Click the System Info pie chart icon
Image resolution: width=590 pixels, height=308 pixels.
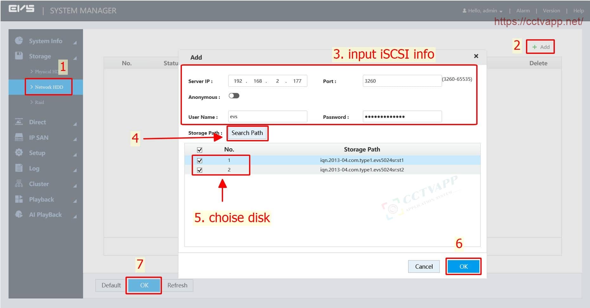19,41
